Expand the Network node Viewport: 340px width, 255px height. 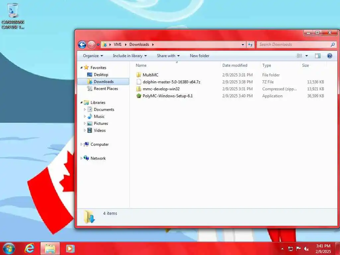(82, 158)
